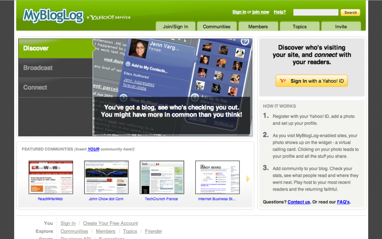This screenshot has height=239, width=382.
Task: Click the Help? link in header
Action: click(280, 12)
